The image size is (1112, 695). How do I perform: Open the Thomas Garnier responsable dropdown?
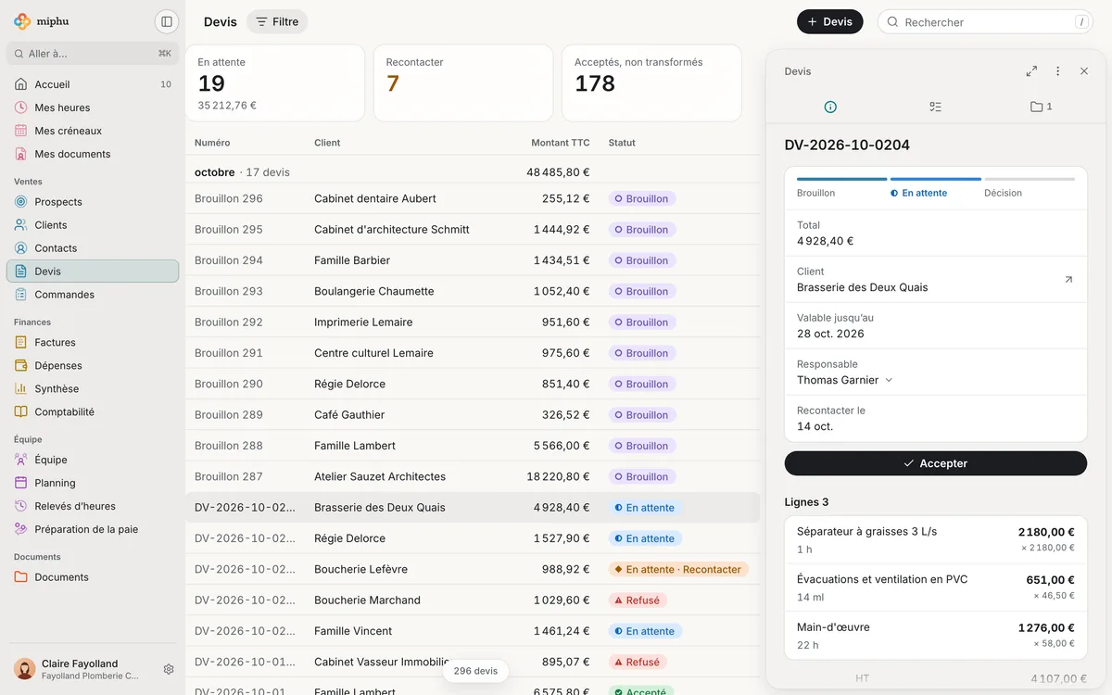(845, 380)
